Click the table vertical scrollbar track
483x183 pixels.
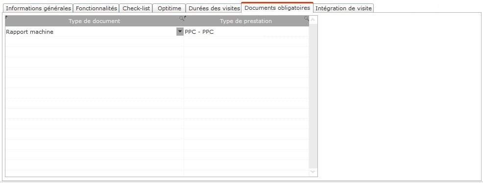313,96
